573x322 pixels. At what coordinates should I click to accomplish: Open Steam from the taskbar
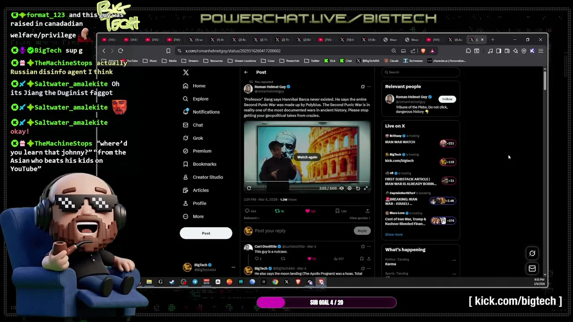click(x=172, y=282)
